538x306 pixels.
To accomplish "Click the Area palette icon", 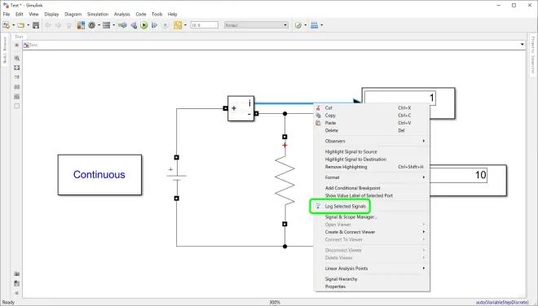I will [x=17, y=107].
